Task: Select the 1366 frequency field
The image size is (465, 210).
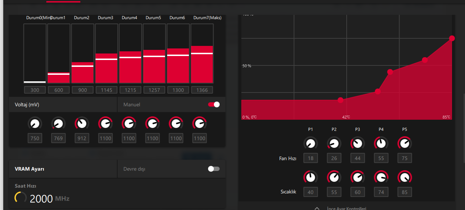Action: tap(202, 90)
